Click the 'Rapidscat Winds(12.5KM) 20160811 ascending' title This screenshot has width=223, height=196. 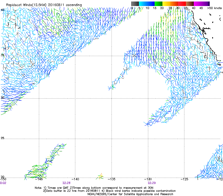(x=44, y=5)
